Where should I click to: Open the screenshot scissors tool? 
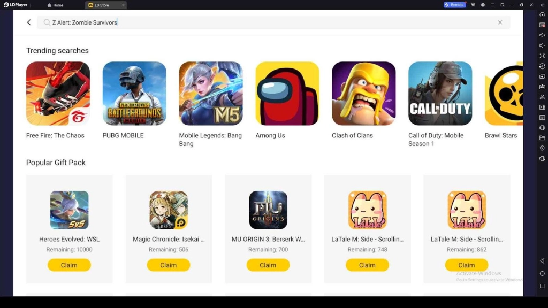pos(542,97)
